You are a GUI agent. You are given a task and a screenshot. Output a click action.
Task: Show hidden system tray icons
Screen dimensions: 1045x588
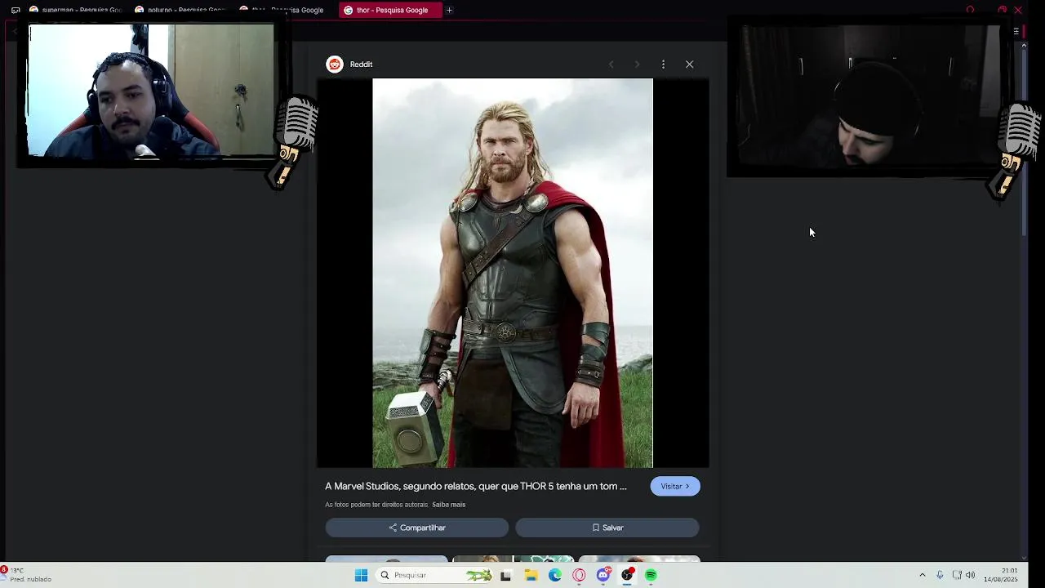click(x=923, y=575)
